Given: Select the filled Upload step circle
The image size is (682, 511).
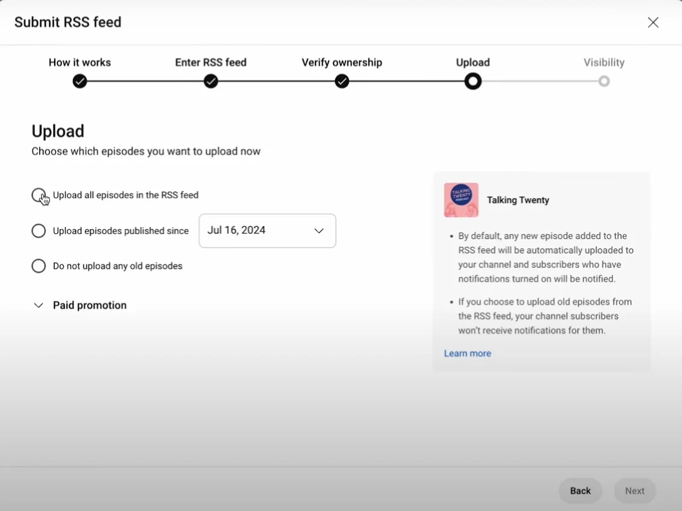Looking at the screenshot, I should (473, 81).
